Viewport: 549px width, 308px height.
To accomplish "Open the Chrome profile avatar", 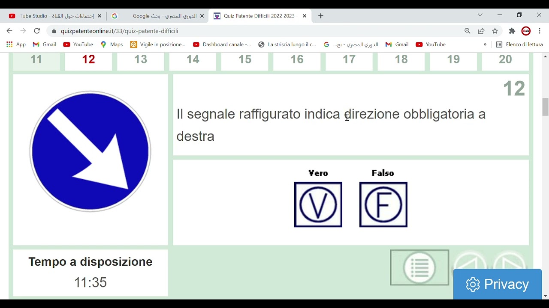I will click(526, 31).
